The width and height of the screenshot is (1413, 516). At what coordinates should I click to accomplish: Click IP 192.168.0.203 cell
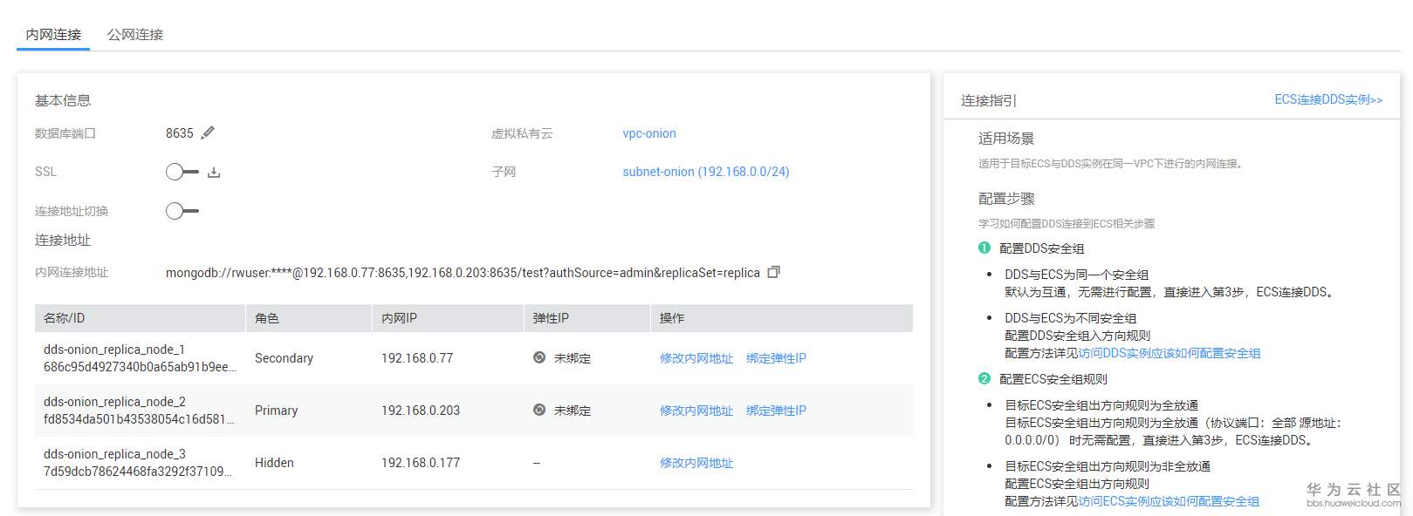pos(421,411)
